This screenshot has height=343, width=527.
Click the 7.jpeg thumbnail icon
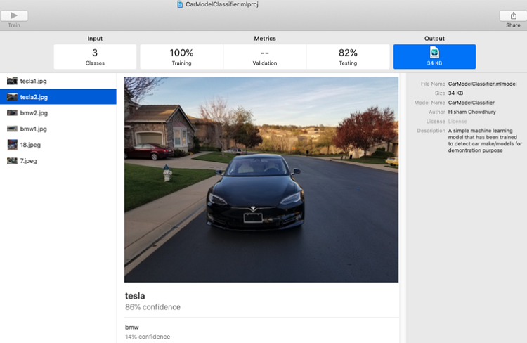pyautogui.click(x=12, y=161)
